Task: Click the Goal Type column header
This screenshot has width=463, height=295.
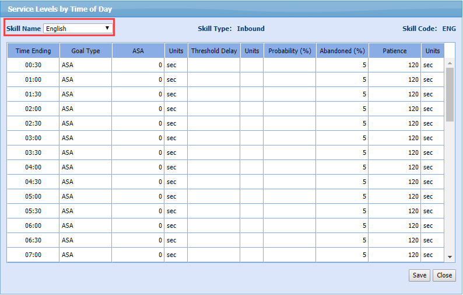Action: point(86,51)
